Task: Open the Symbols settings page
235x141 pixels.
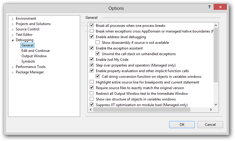Action: (28, 61)
